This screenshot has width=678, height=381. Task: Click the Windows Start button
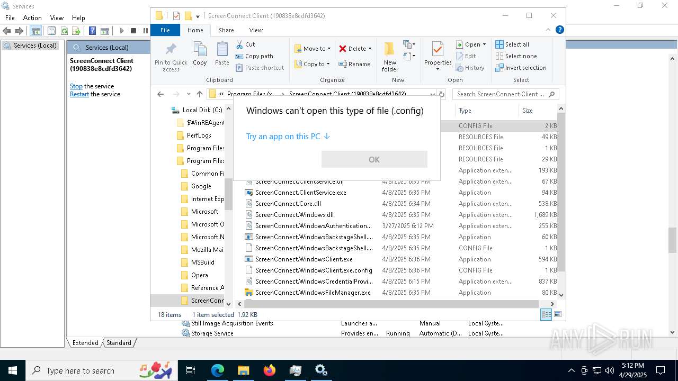tap(13, 370)
